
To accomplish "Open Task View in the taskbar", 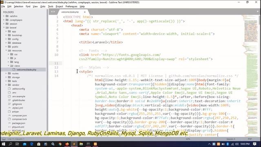I will tap(17, 144).
